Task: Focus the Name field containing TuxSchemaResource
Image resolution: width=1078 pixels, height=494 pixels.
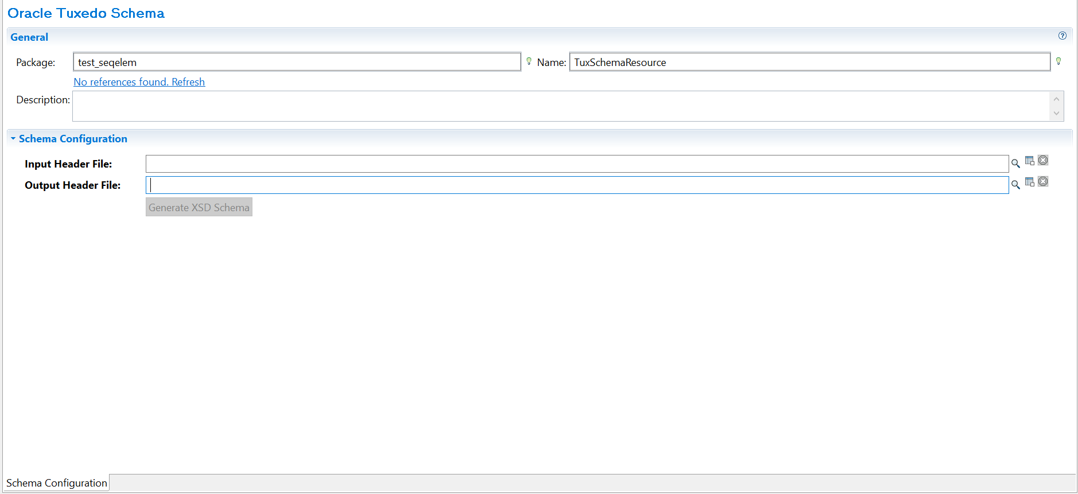Action: click(810, 62)
